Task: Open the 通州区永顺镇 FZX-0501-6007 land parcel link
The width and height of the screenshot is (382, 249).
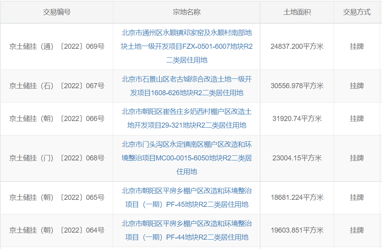Action: point(187,46)
